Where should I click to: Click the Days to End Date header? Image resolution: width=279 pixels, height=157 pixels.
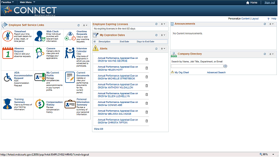pyautogui.click(x=146, y=41)
